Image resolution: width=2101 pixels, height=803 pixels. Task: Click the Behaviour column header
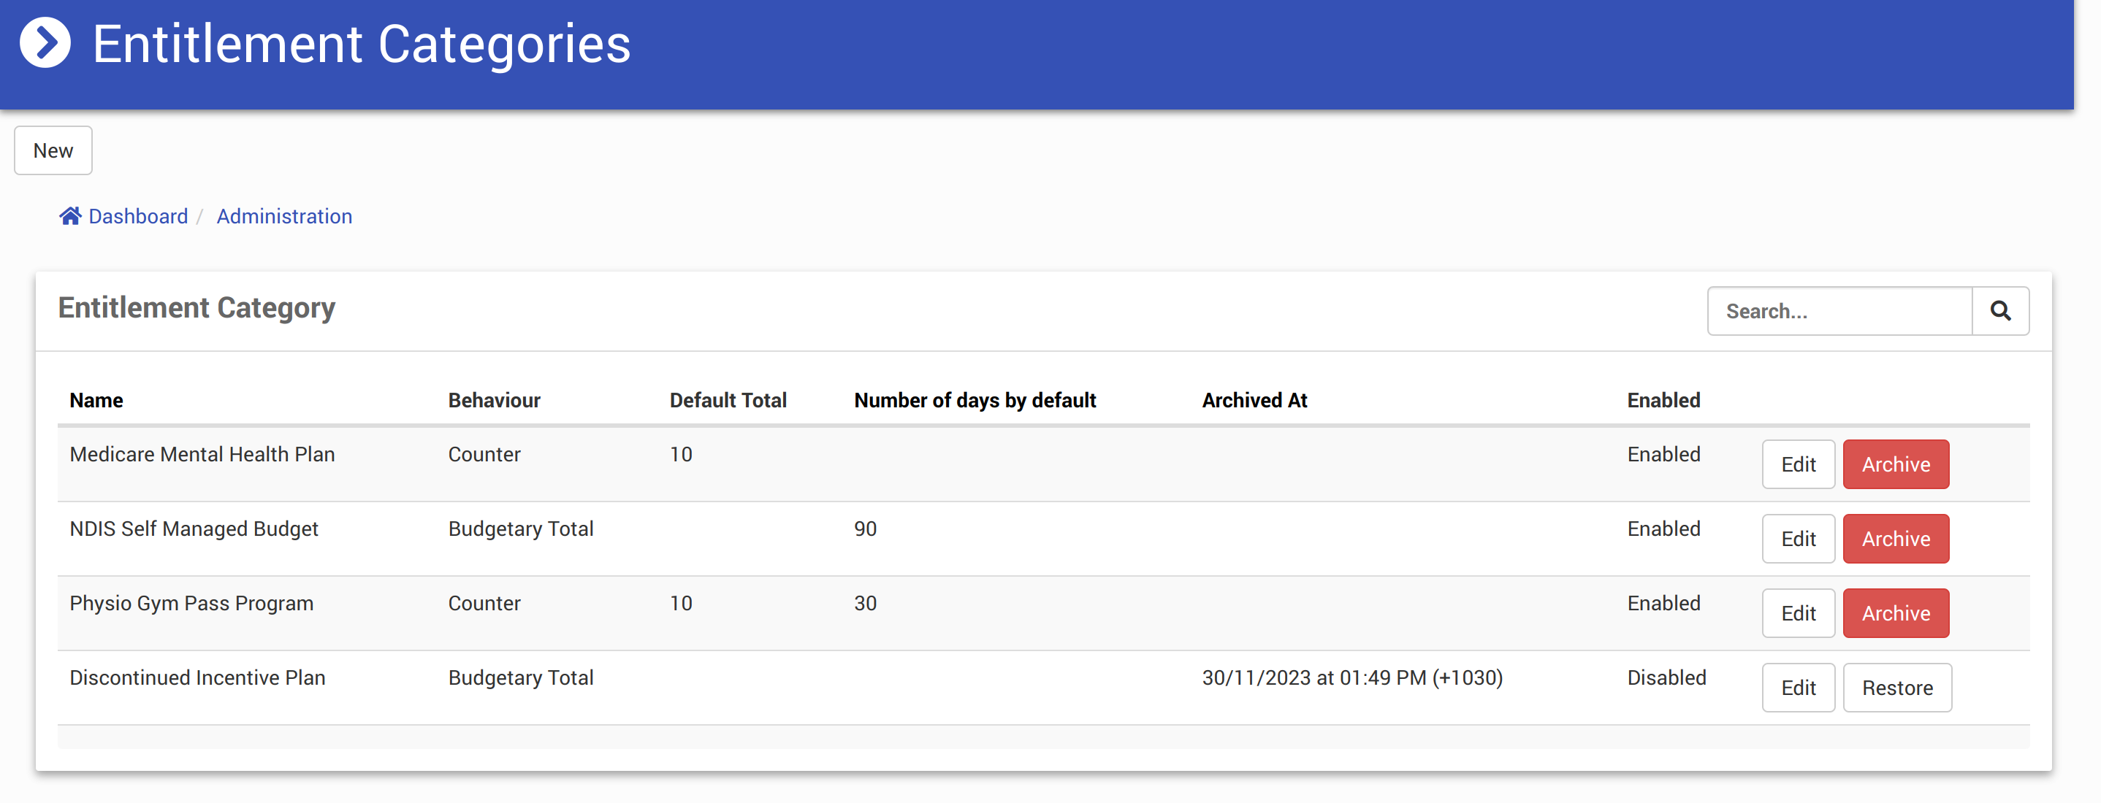(493, 400)
